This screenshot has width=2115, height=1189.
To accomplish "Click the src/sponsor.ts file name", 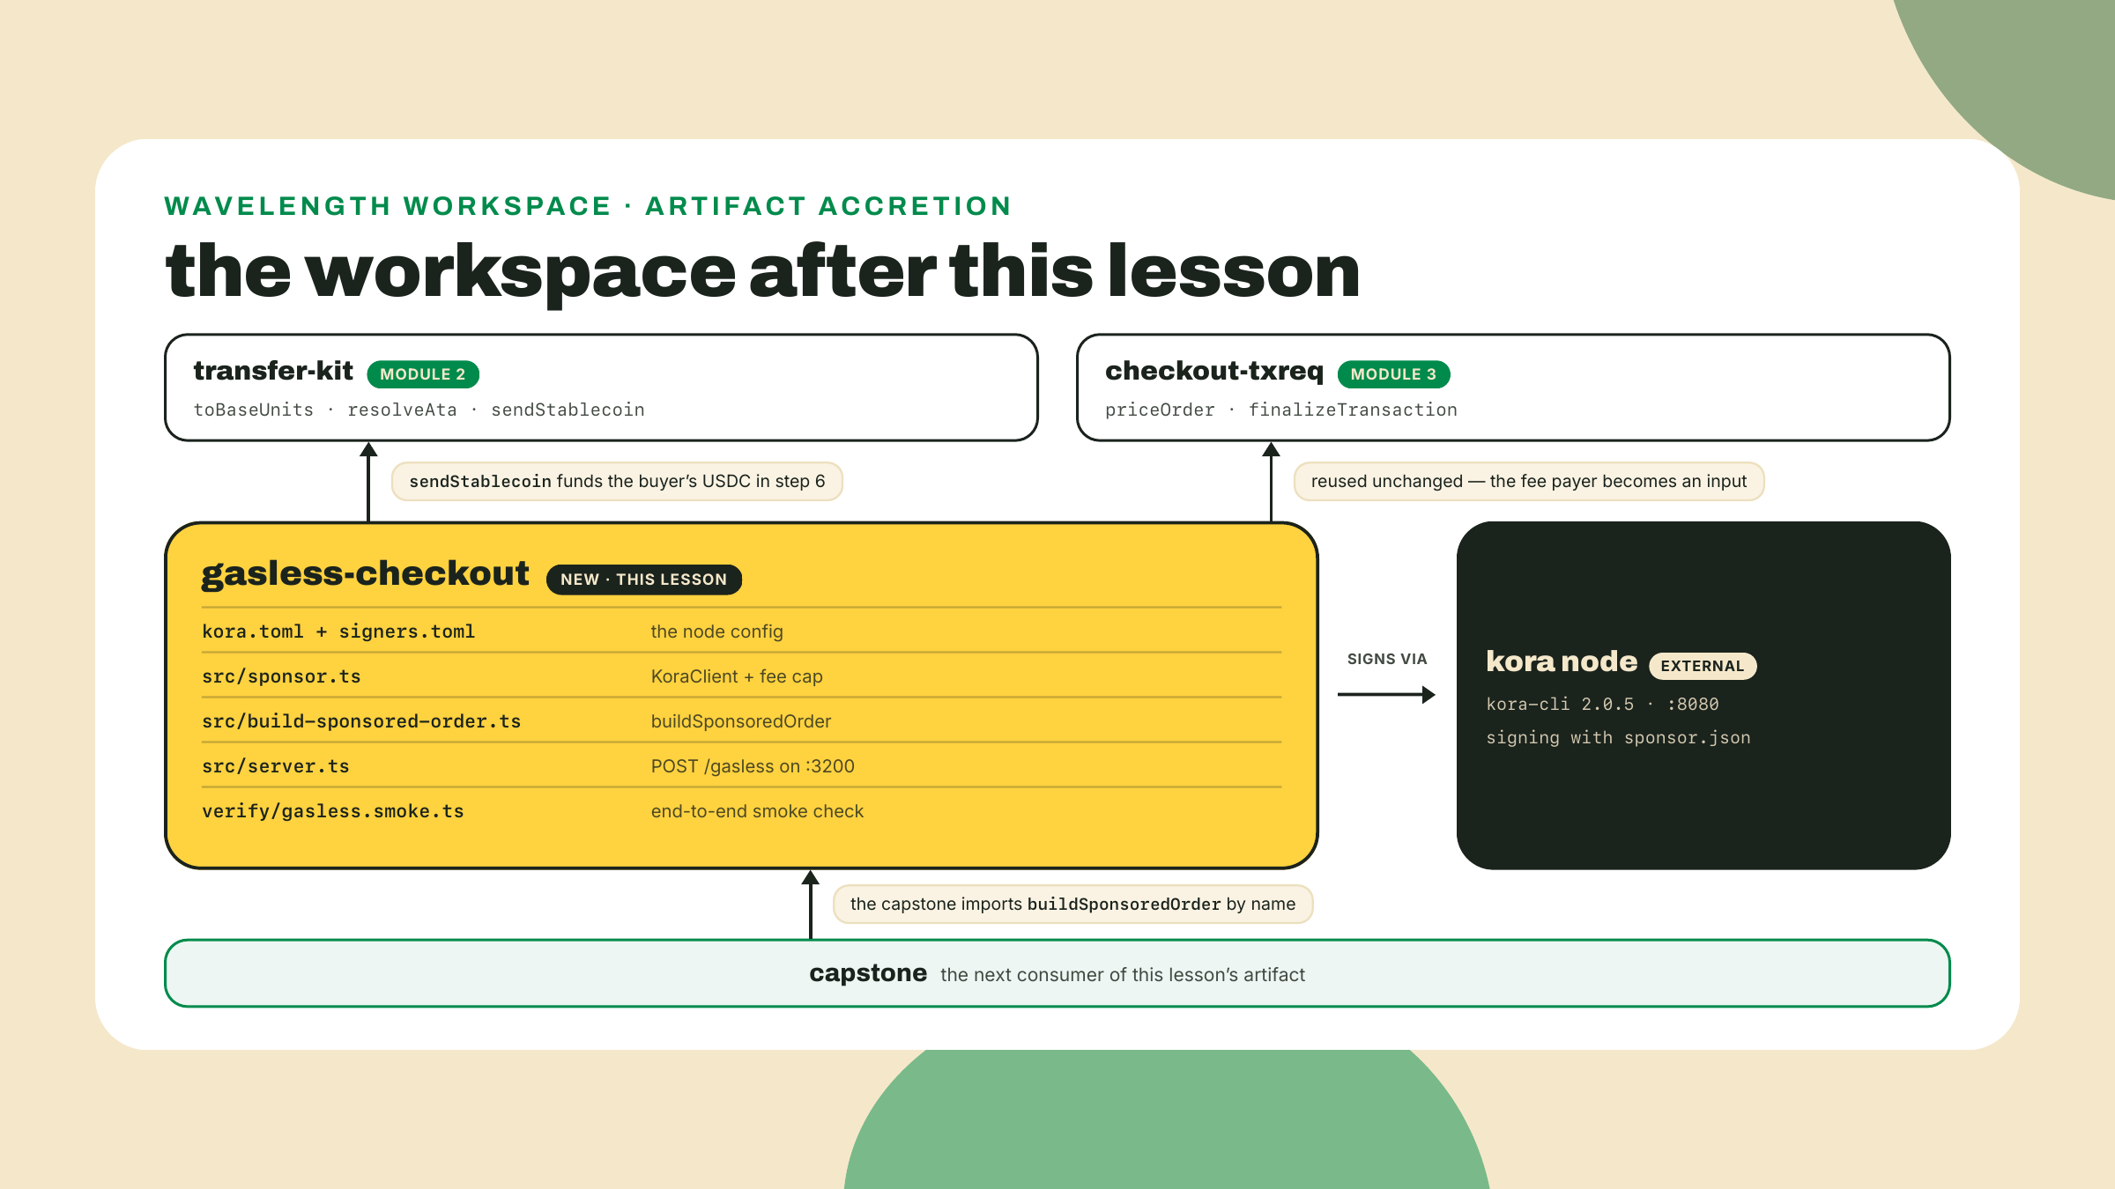I will (x=281, y=676).
